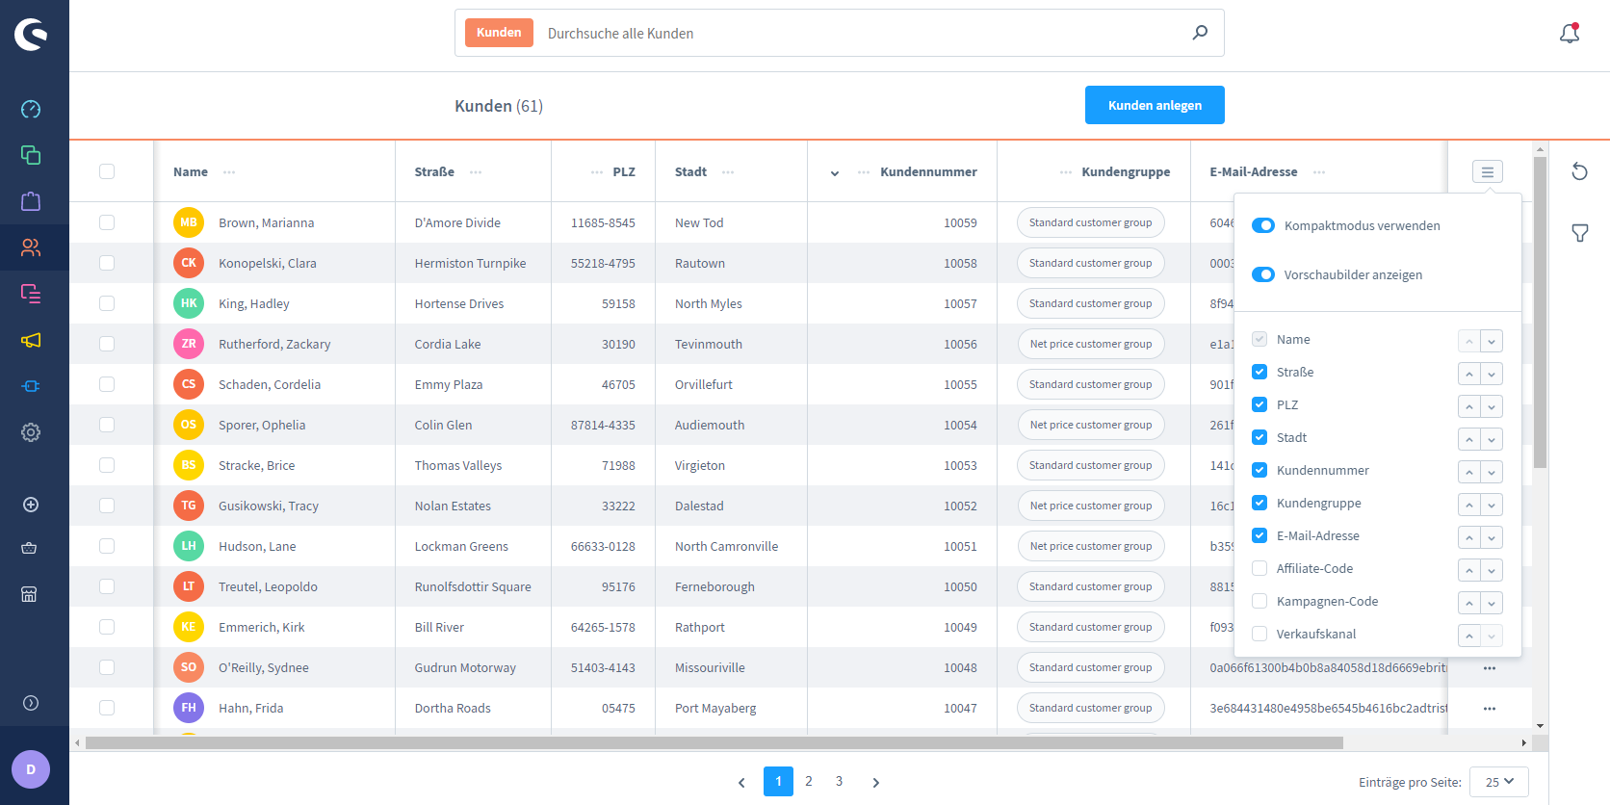
Task: Open the Customers sidebar icon
Action: point(31,247)
